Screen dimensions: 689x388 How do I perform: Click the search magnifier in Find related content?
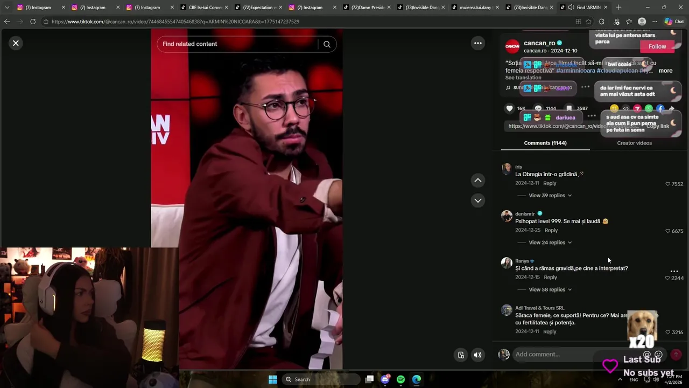[327, 44]
